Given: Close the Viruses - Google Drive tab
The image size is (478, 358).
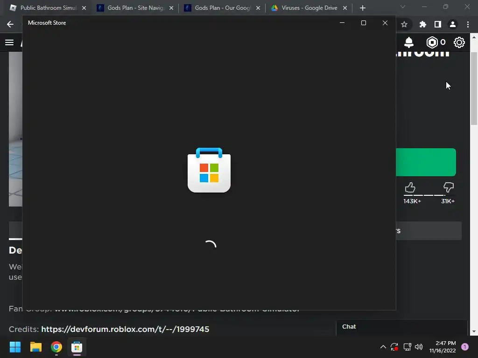Looking at the screenshot, I should click(345, 8).
